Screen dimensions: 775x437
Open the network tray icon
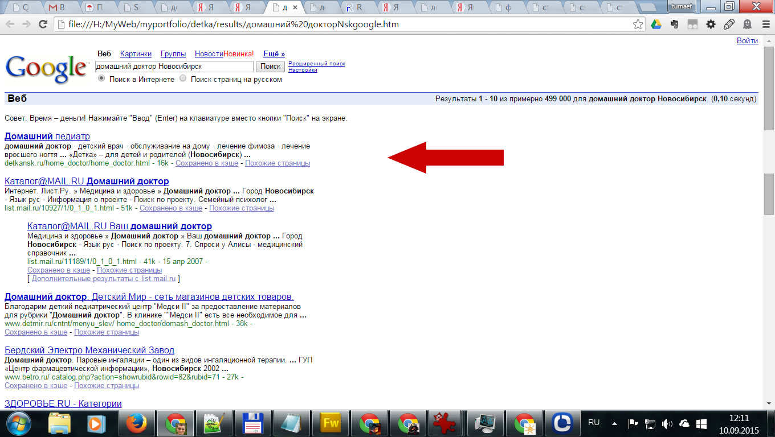650,423
